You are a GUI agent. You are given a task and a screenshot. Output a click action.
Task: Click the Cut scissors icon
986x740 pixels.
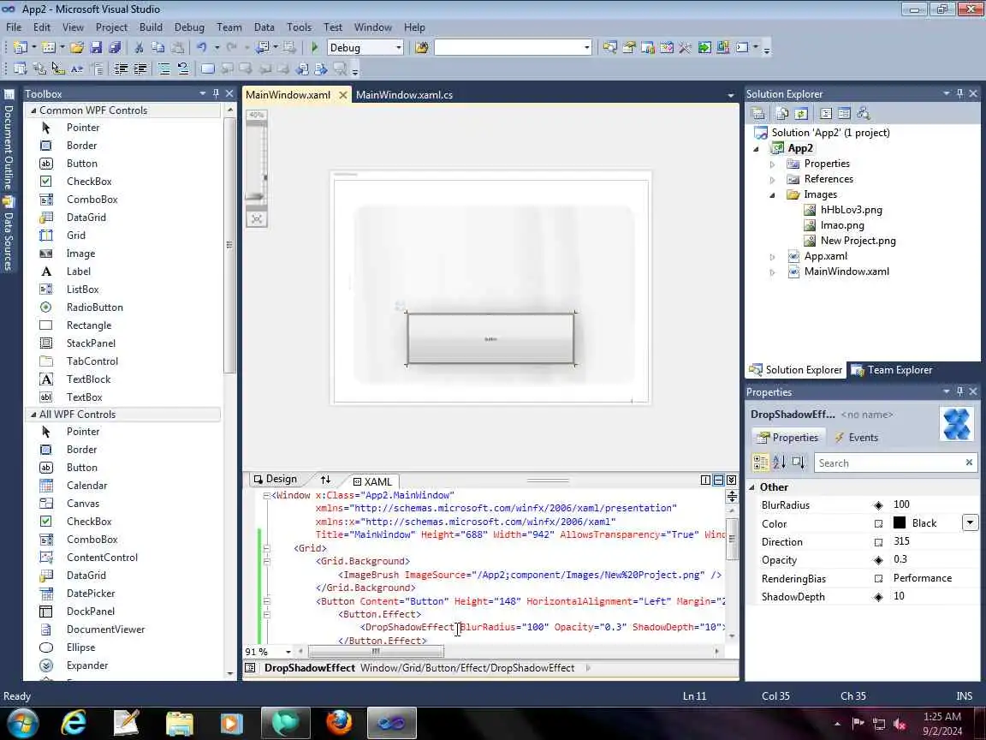(x=139, y=48)
